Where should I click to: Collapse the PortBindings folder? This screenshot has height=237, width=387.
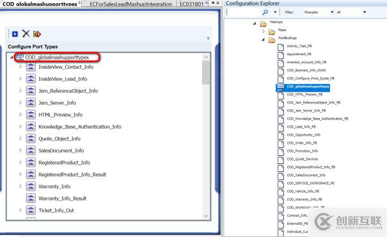[x=263, y=39]
